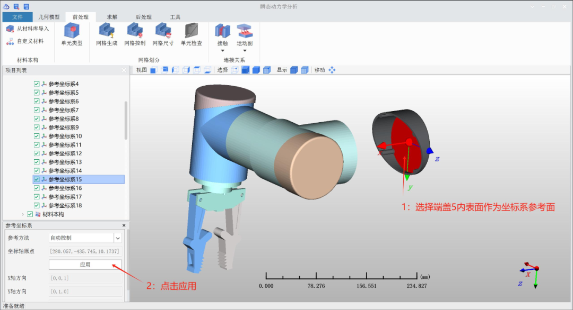Launch 单元检查 element check

(x=191, y=34)
